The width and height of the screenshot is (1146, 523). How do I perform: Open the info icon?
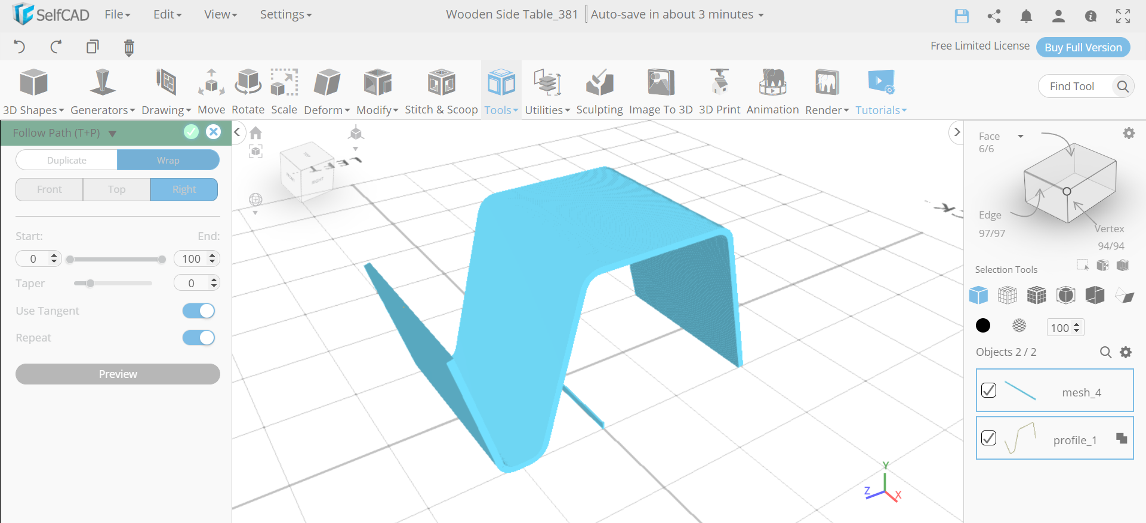(1090, 16)
